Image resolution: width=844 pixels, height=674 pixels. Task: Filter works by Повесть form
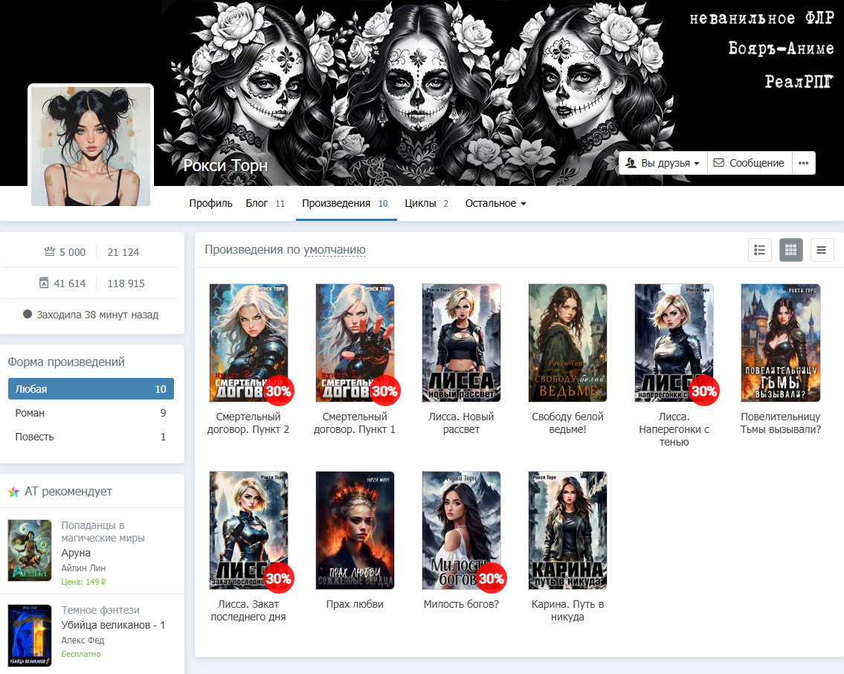click(x=91, y=437)
